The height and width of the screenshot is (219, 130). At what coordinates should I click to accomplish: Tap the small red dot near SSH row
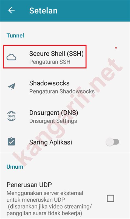[x=116, y=48]
